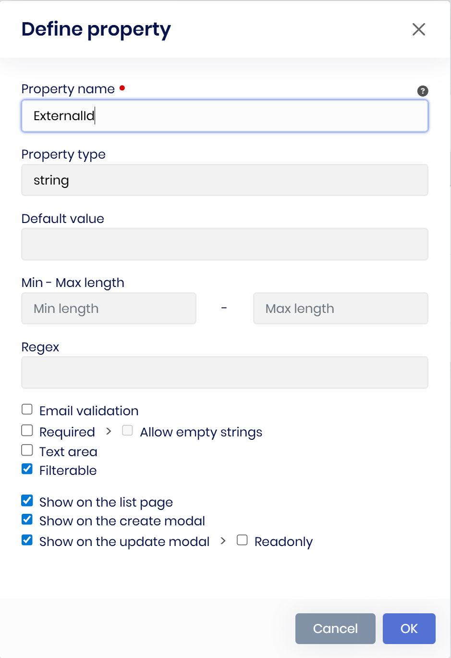Screen dimensions: 451x658
Task: Click into the Default value field
Action: (x=225, y=244)
